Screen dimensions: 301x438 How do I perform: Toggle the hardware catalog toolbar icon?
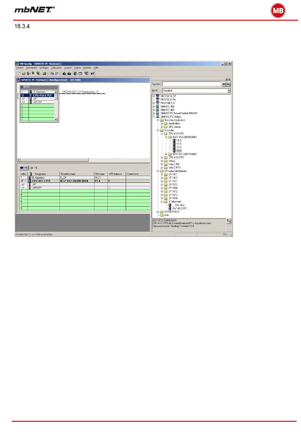(x=75, y=73)
